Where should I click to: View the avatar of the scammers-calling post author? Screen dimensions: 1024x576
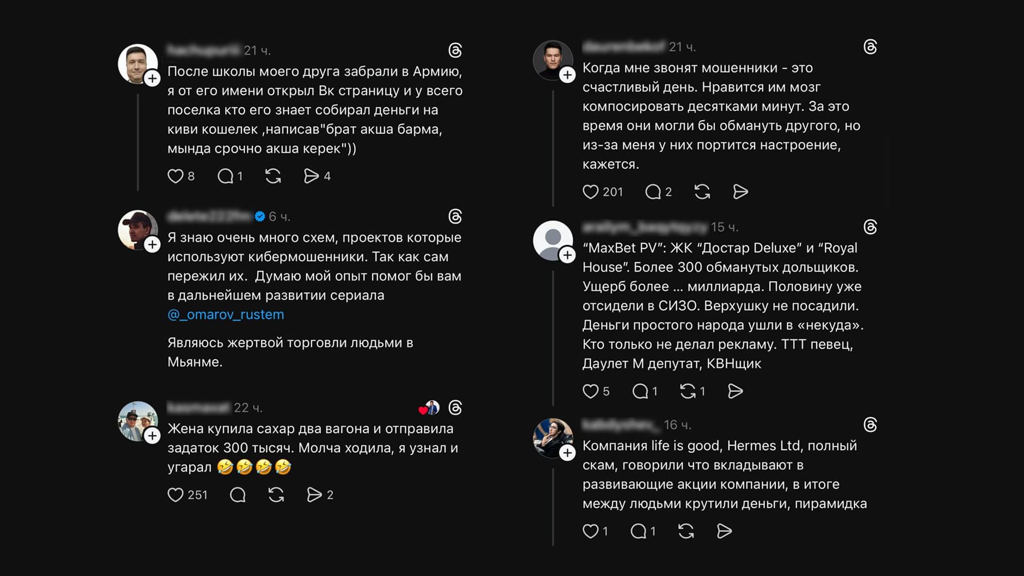[552, 59]
